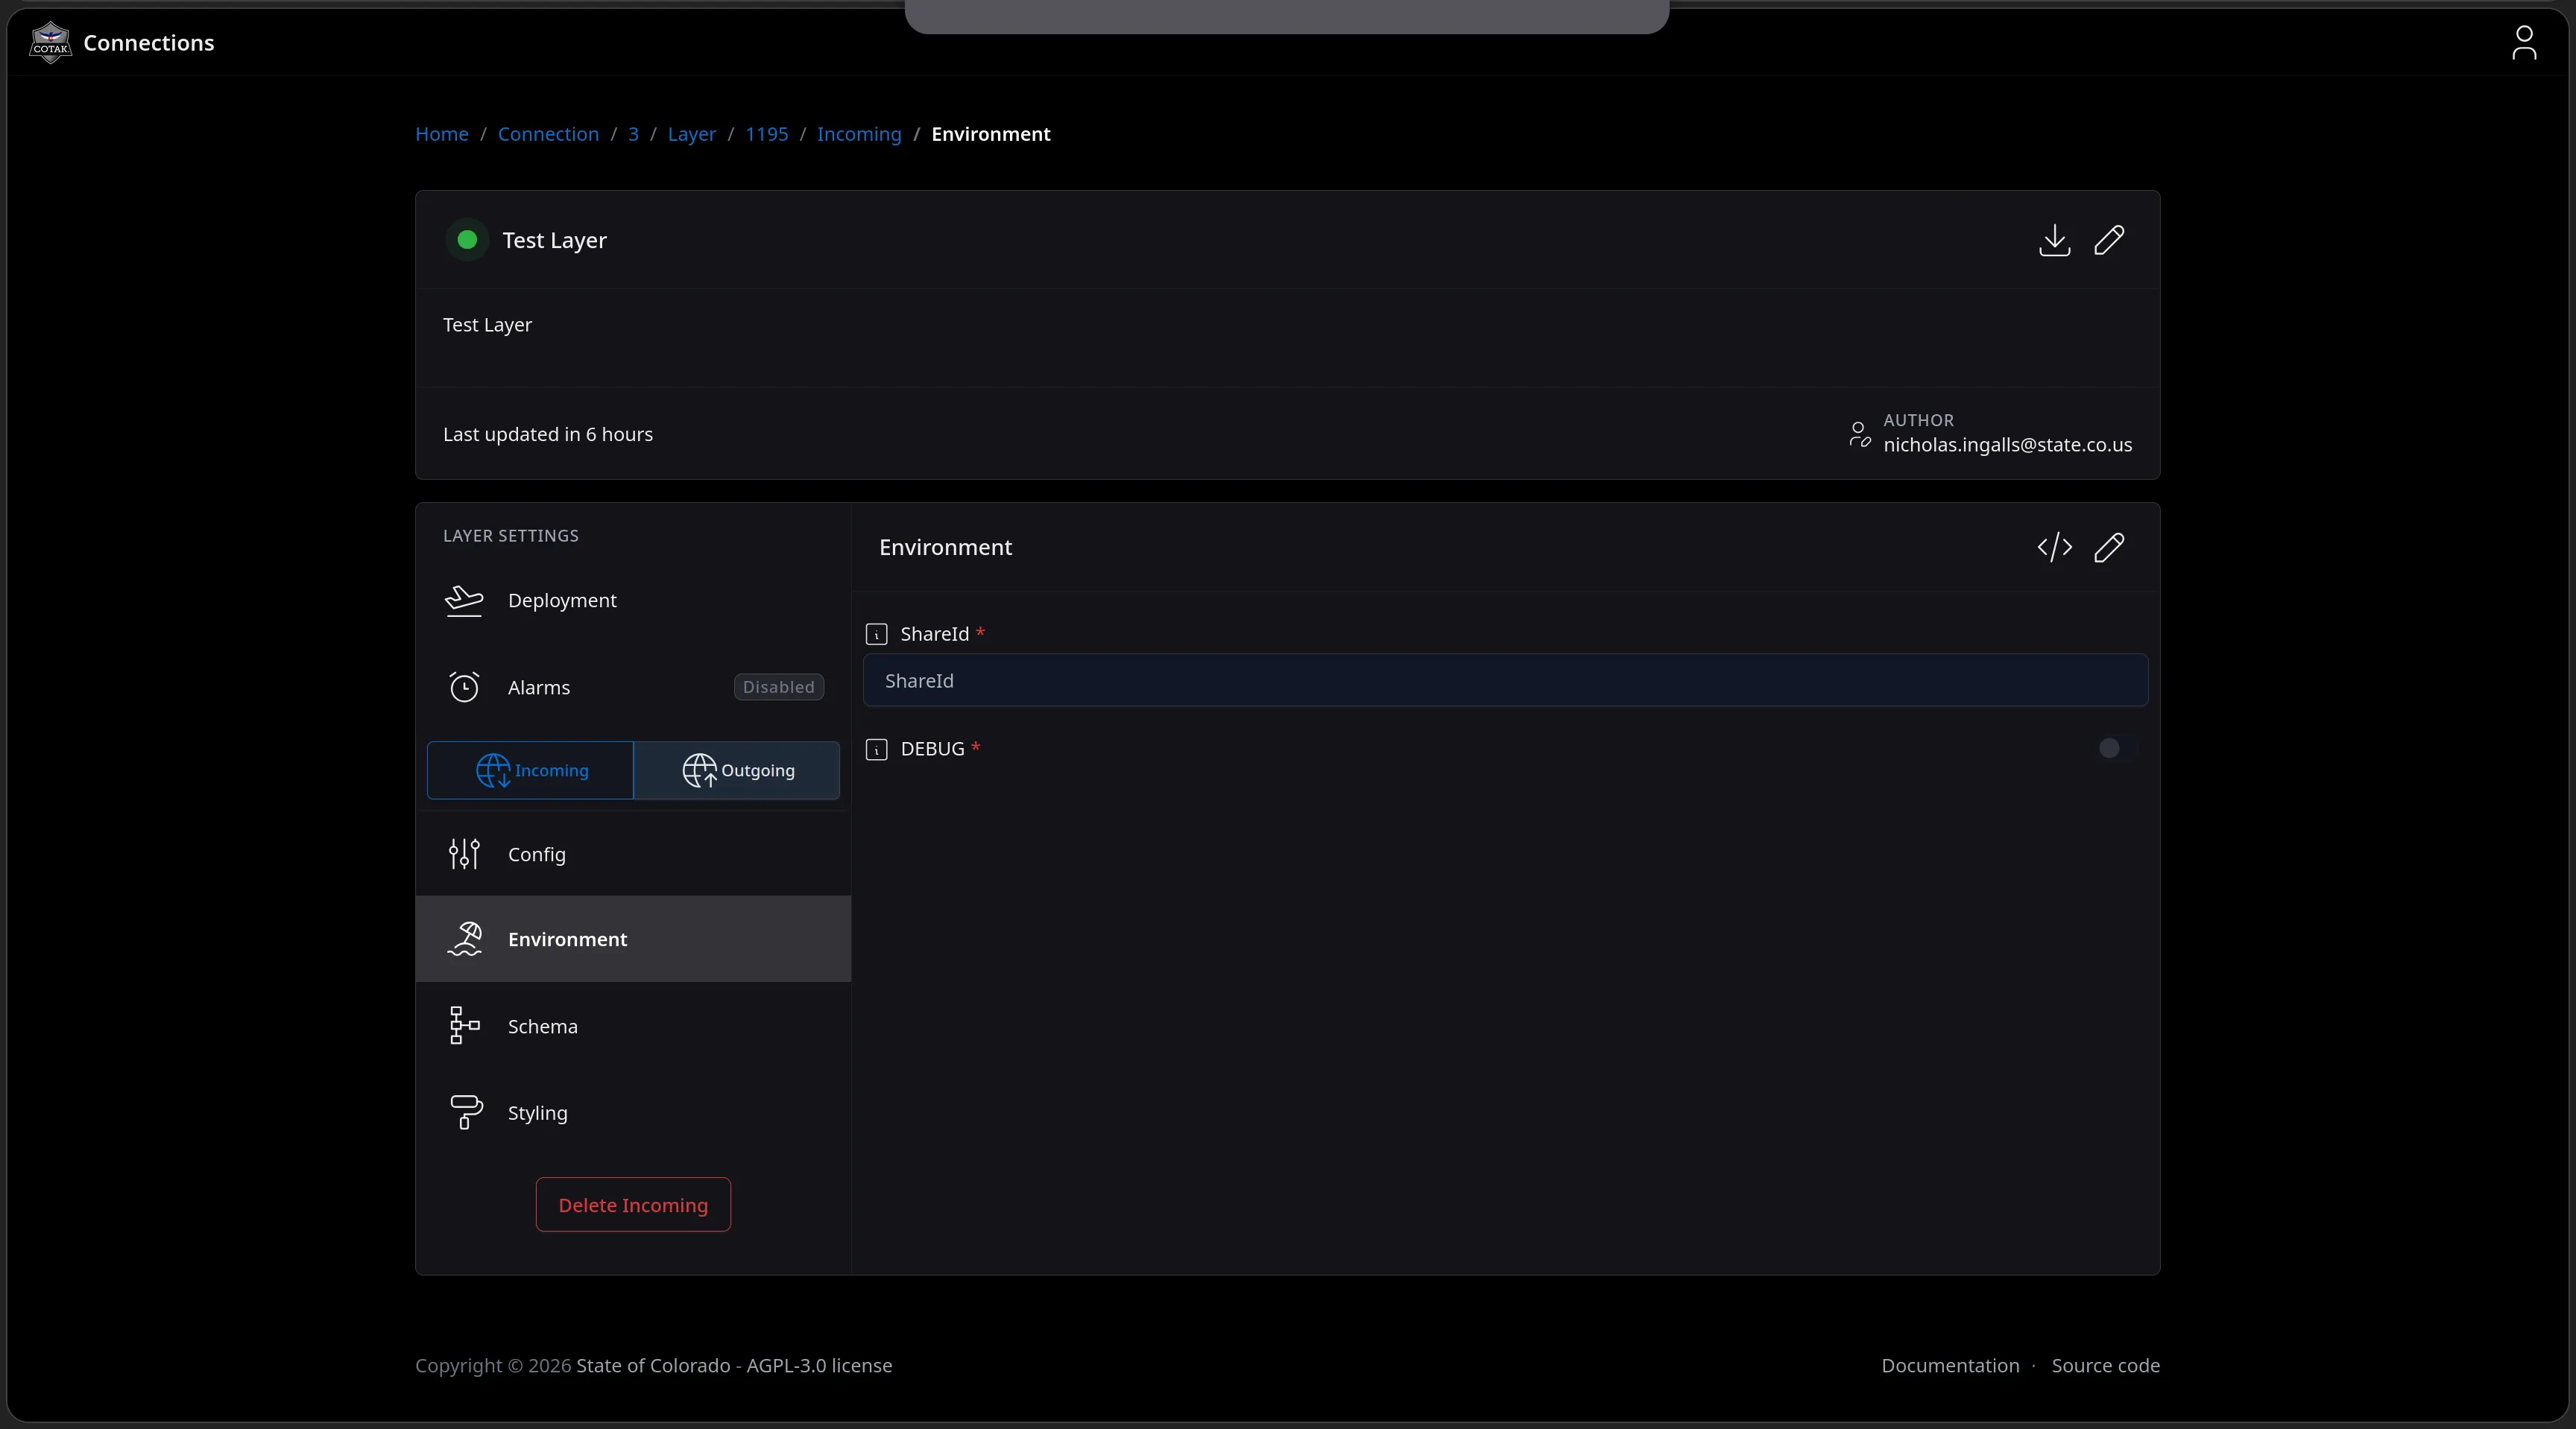
Task: Select the Incoming tab
Action: coord(530,770)
